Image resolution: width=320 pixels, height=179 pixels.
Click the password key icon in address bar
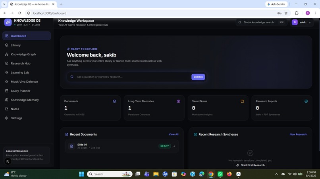coord(280,13)
